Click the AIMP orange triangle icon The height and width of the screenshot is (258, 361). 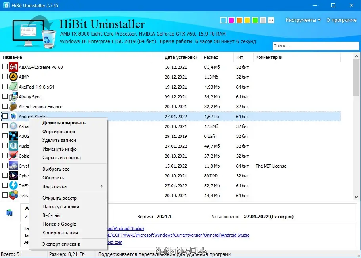[x=13, y=77]
